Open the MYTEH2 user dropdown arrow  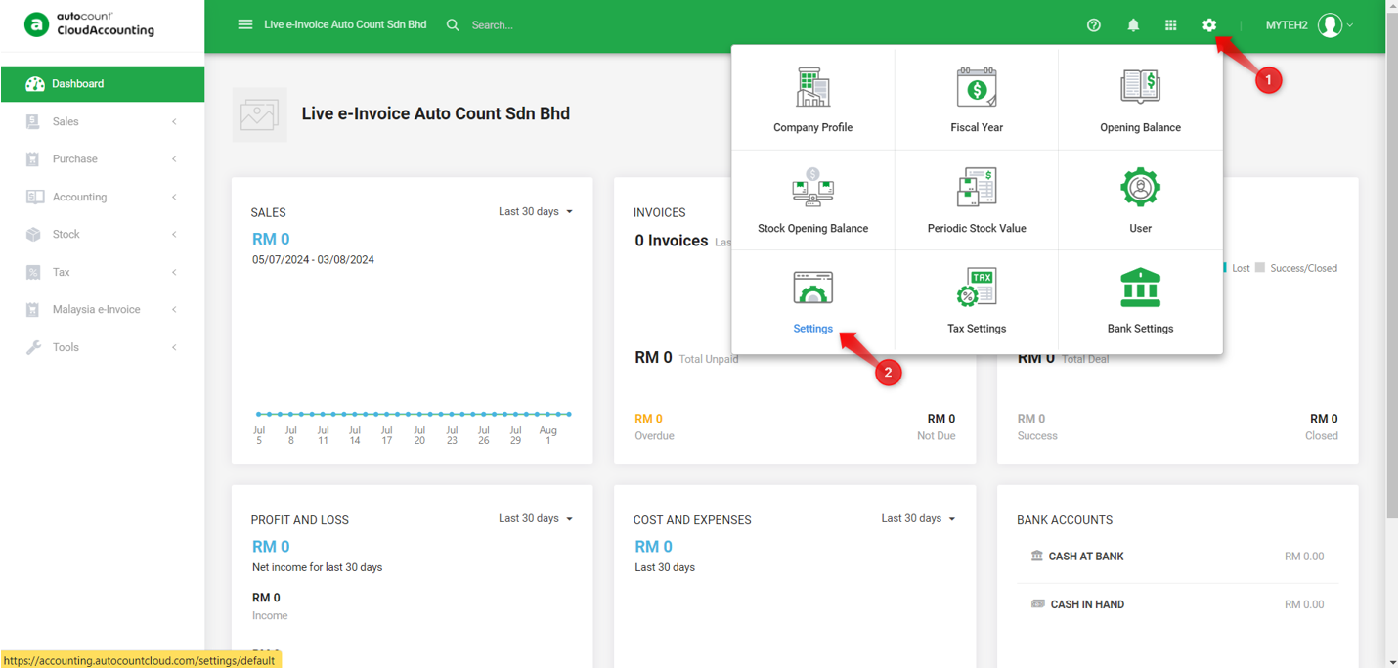(1350, 25)
